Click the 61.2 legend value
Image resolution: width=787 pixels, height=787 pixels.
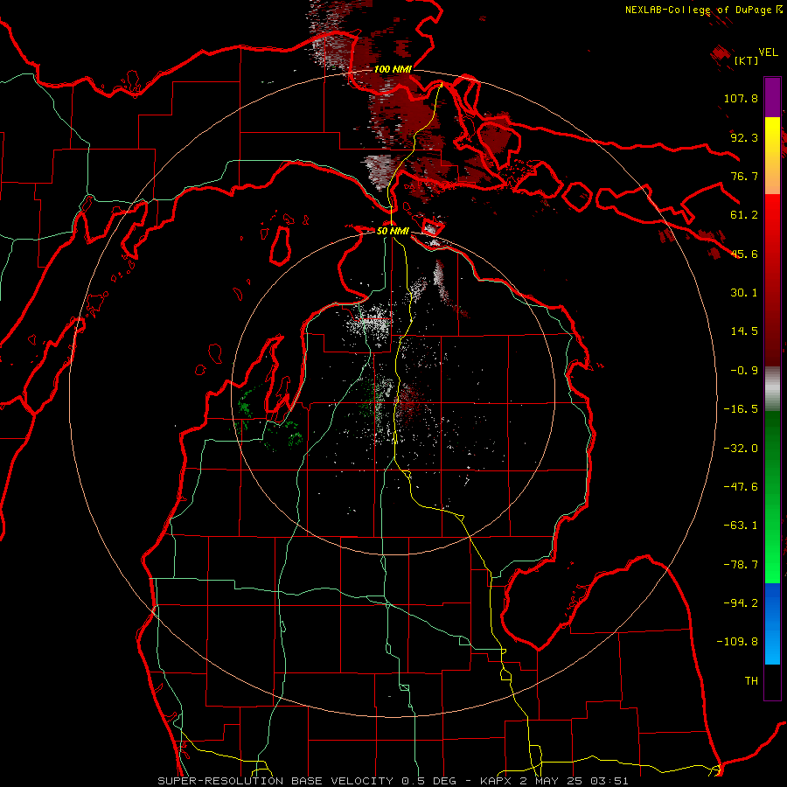pos(744,215)
